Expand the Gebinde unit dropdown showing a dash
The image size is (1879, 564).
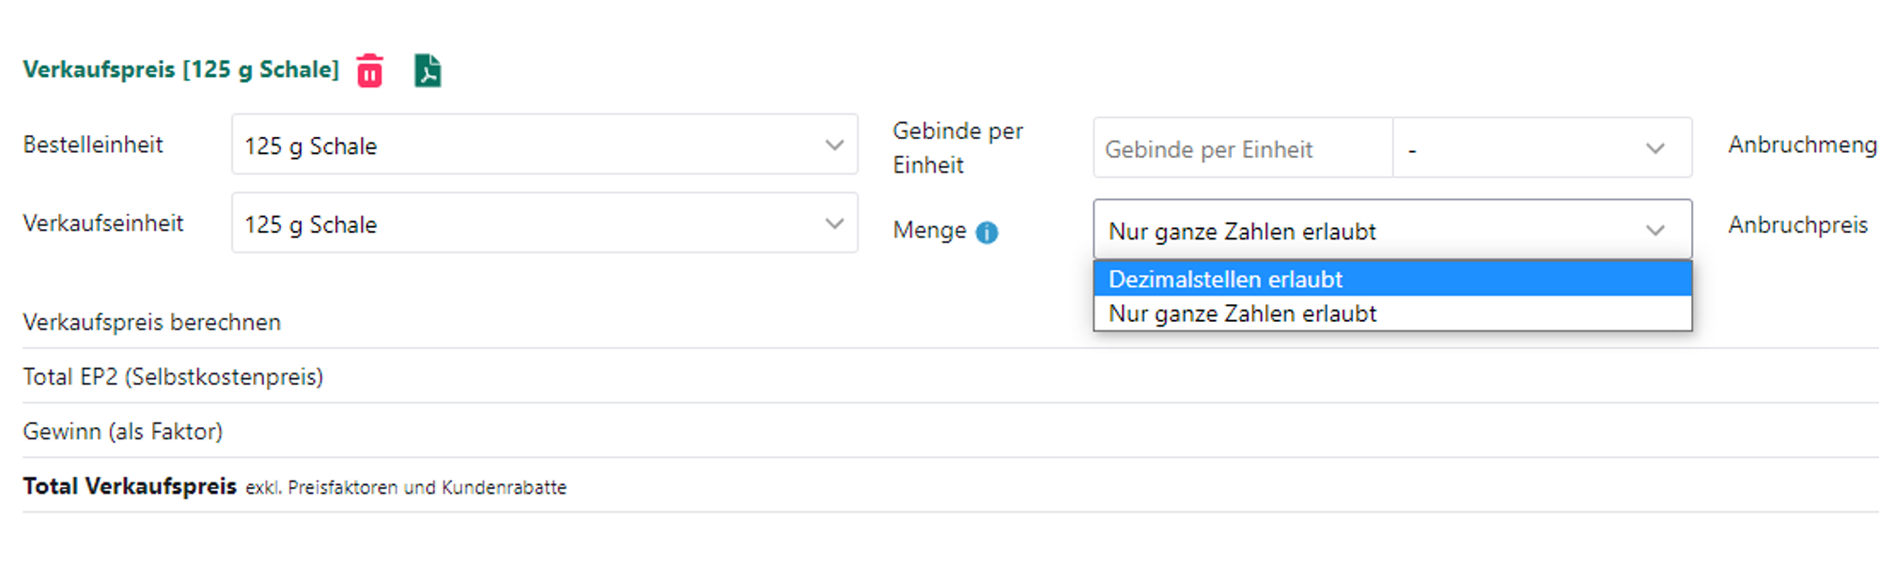point(1541,148)
